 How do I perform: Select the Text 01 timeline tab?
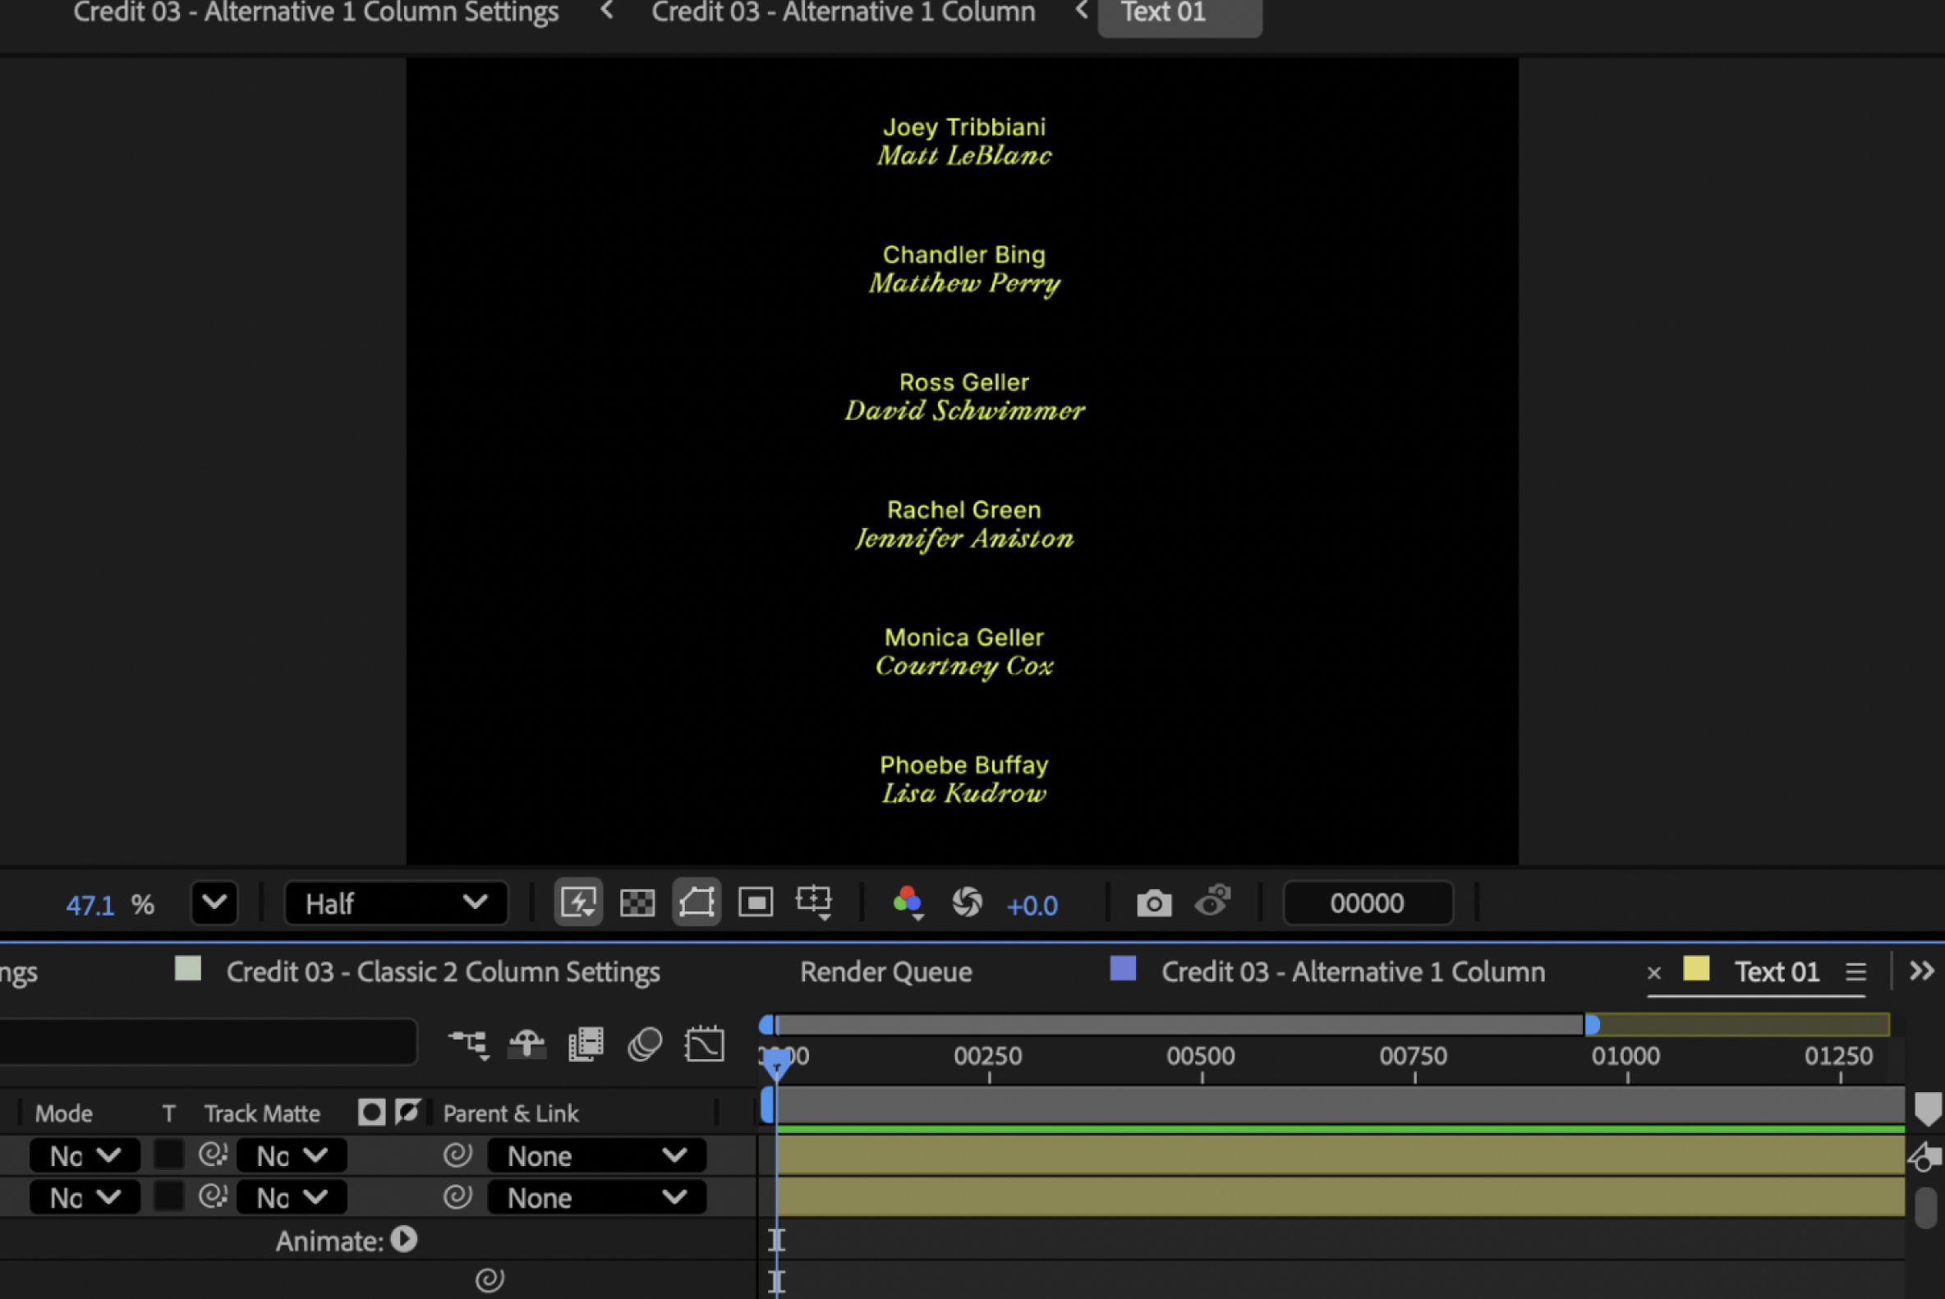(1777, 971)
